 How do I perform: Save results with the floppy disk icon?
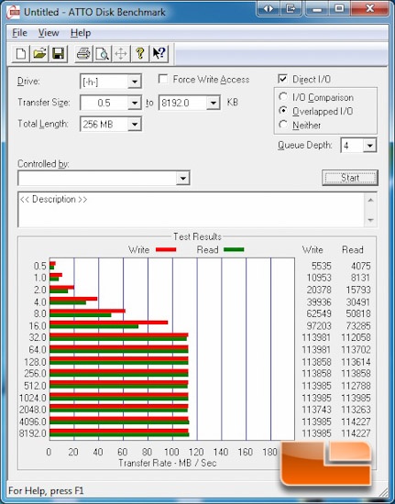[58, 54]
